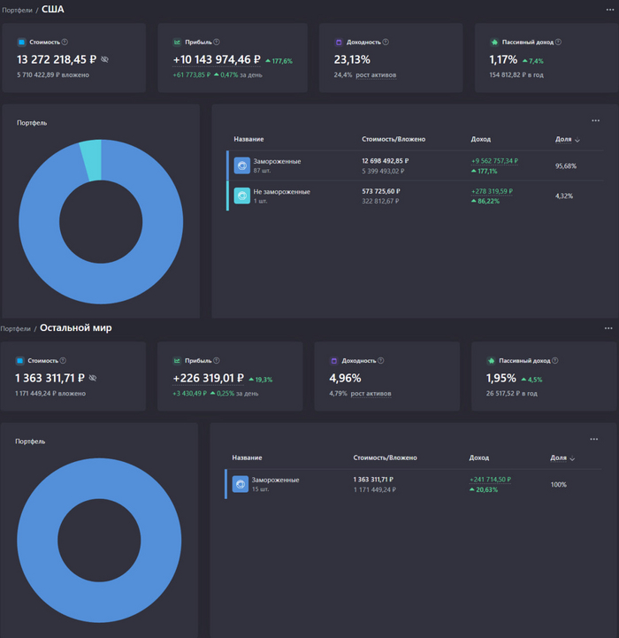Viewport: 619px width, 638px height.
Task: Click the 573 725,60 ₽ value cell
Action: [x=381, y=191]
